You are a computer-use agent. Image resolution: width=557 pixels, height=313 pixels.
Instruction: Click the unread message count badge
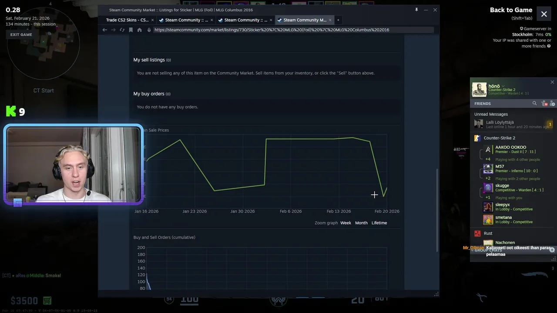click(x=550, y=124)
